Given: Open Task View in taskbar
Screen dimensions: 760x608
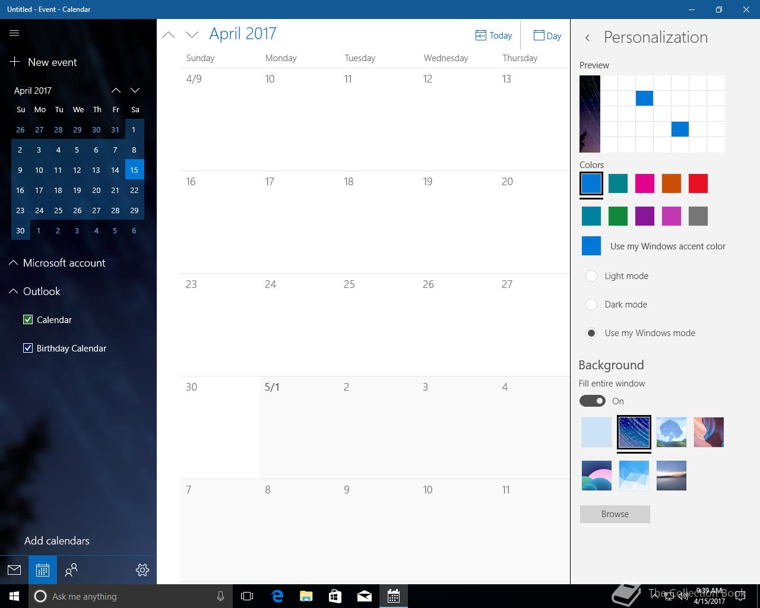Looking at the screenshot, I should pyautogui.click(x=247, y=596).
